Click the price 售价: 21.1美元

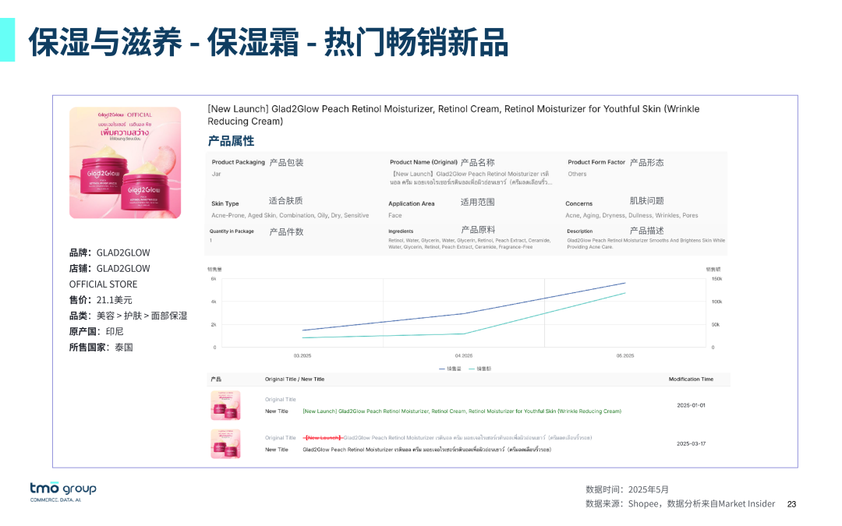[x=101, y=300]
